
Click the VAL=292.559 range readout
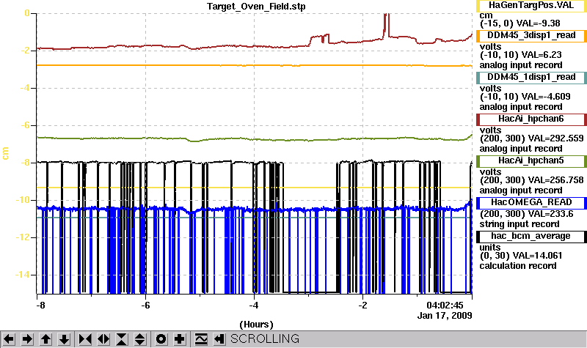(x=531, y=138)
